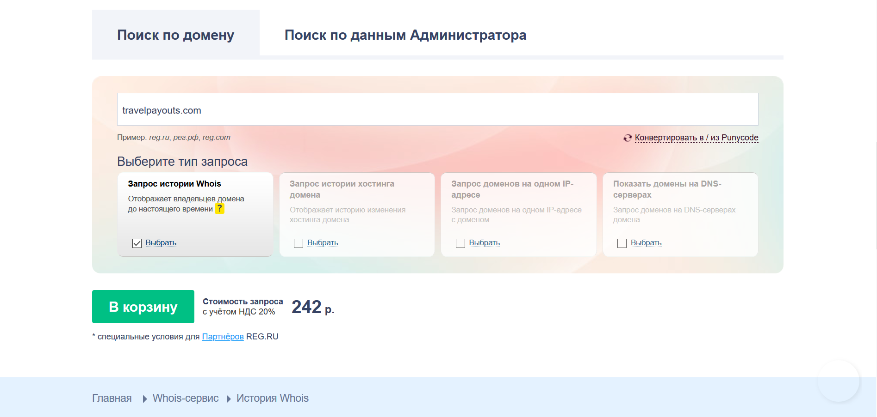
Task: Click 'Конвертировать в / из Punycode' link
Action: (696, 138)
